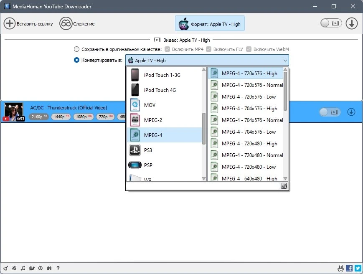Viewport: 363px width, 274px height.
Task: Select MPEG-4 - 720x576 - Low preset
Action: [246, 97]
